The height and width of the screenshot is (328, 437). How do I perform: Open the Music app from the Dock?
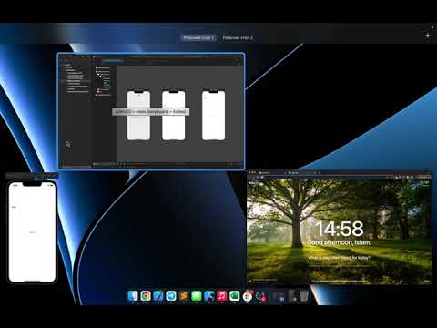coord(222,295)
